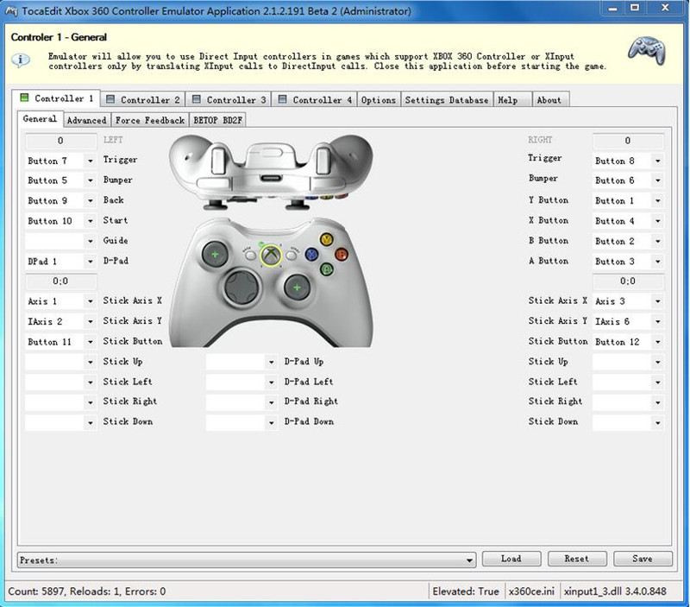Click the red B button on controller image
The height and width of the screenshot is (607, 690).
341,254
